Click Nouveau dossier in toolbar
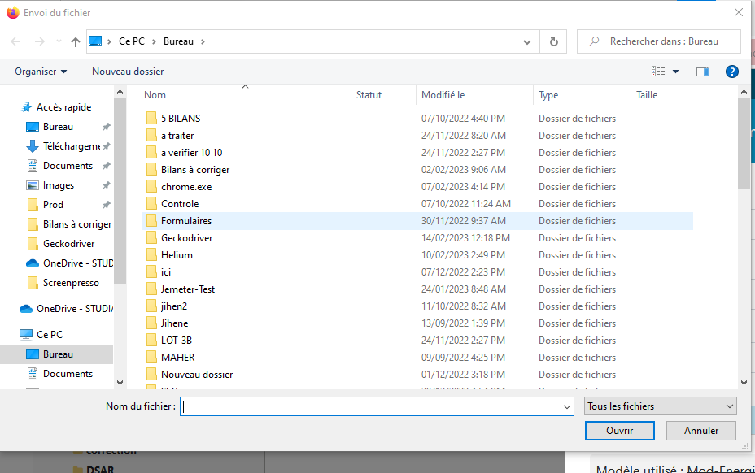This screenshot has width=755, height=473. click(x=128, y=72)
